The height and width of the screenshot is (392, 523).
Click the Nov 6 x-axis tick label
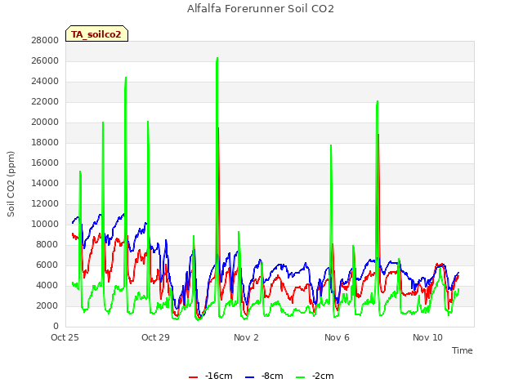pyautogui.click(x=337, y=337)
